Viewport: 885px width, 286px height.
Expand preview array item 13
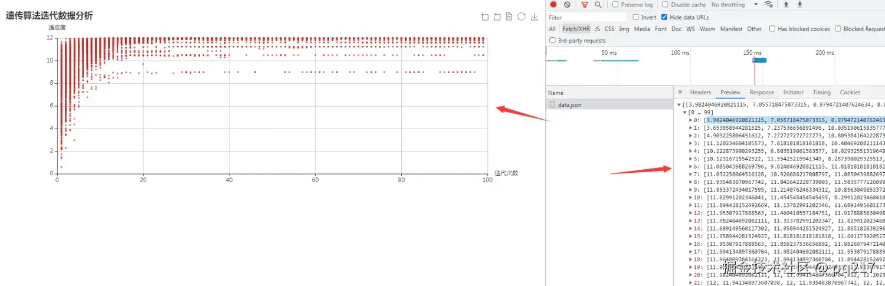click(691, 220)
